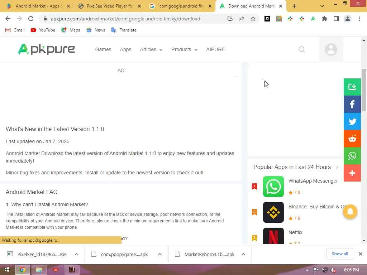Viewport: 367px width, 275px height.
Task: Open the WhatsApp Messenger app icon
Action: [x=273, y=187]
